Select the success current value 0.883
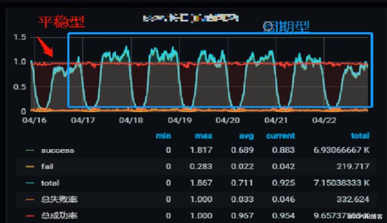This screenshot has width=387, height=223. [x=284, y=150]
